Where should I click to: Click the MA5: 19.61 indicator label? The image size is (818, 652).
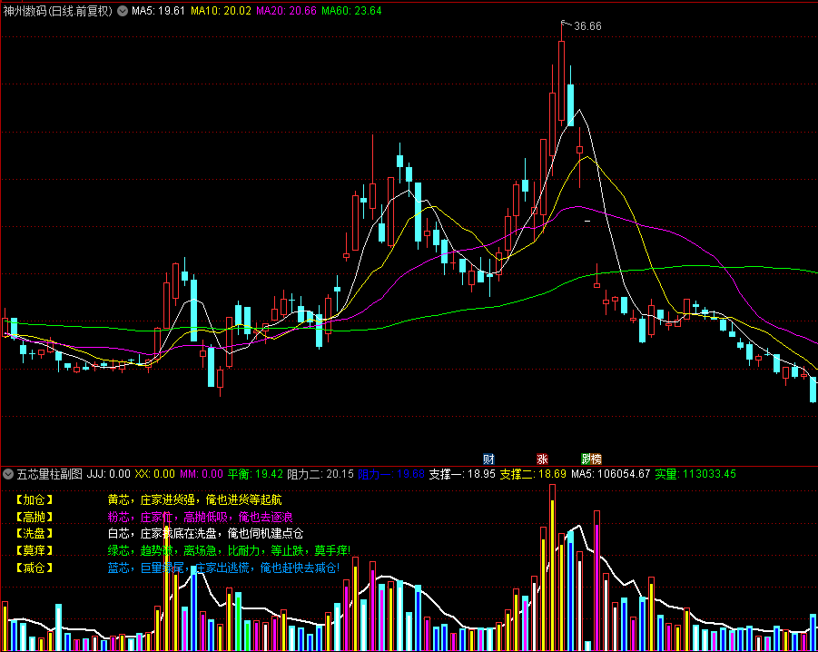[x=158, y=11]
